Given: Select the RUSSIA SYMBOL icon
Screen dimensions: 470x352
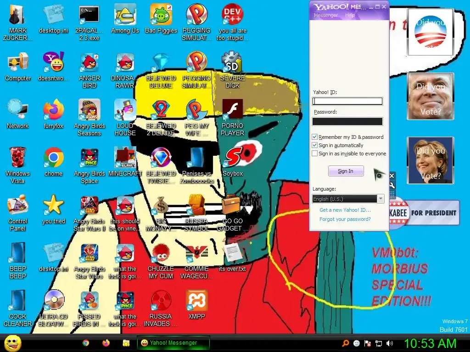Looking at the screenshot, I should point(196,213).
